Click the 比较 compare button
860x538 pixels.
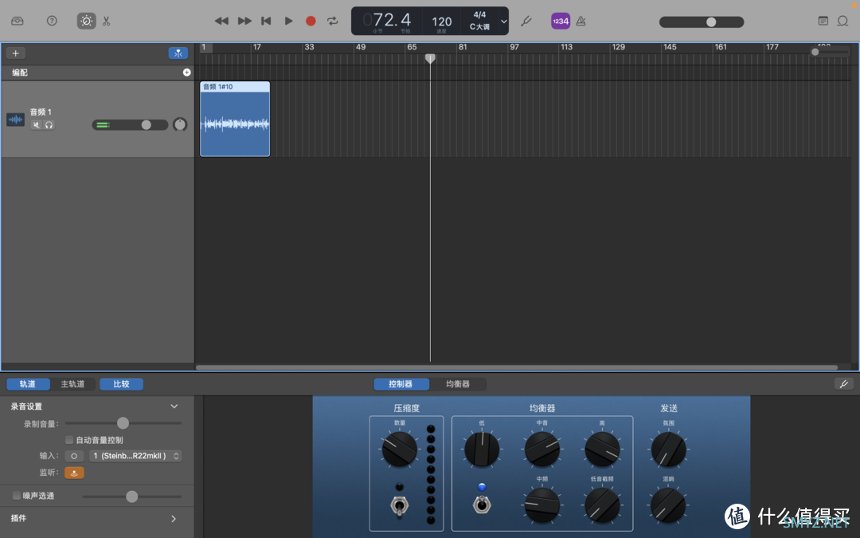point(121,384)
